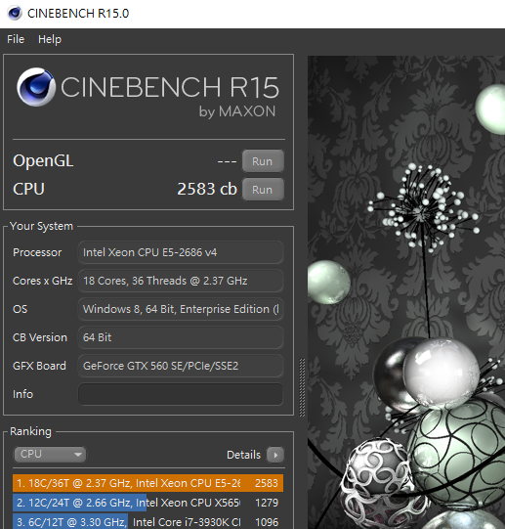Run the OpenGL benchmark

click(x=263, y=161)
